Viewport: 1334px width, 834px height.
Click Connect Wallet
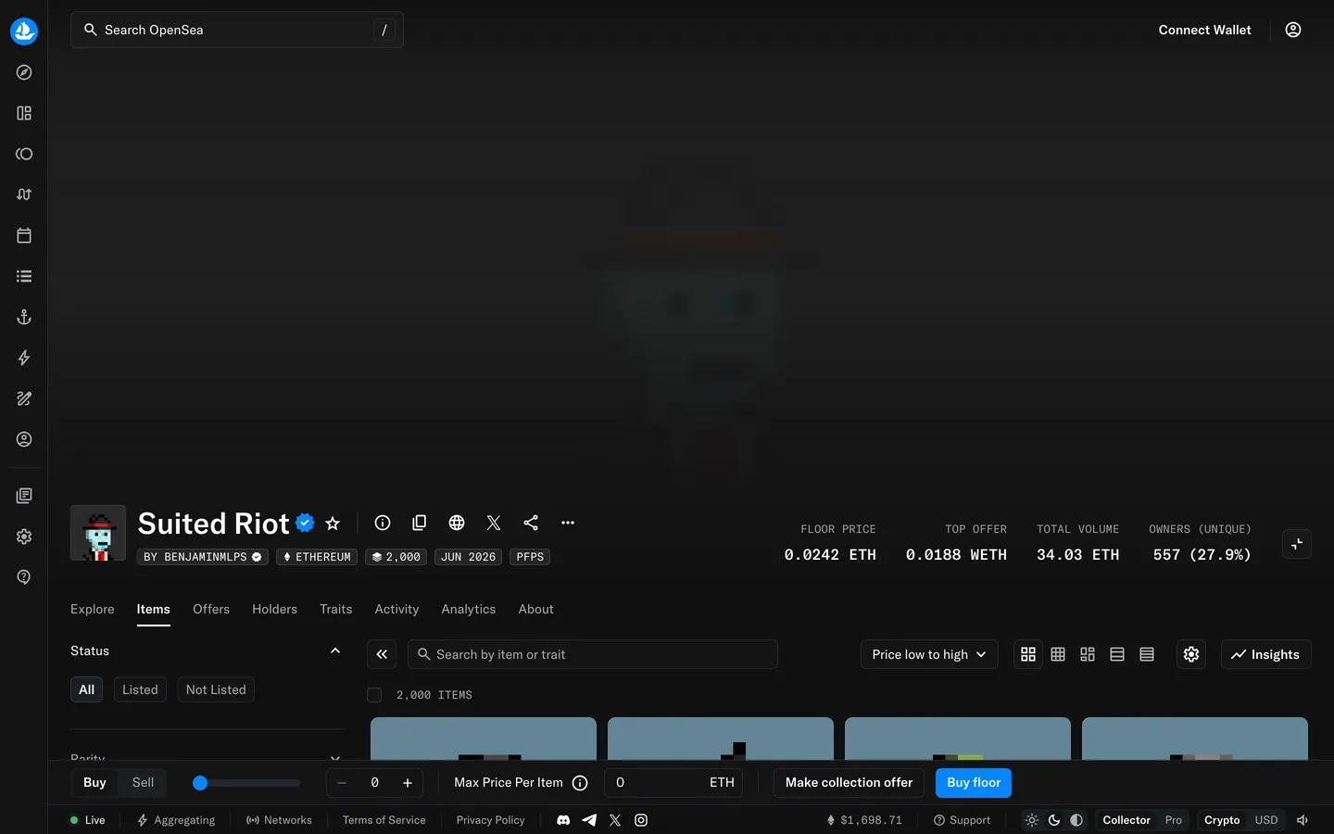(x=1204, y=30)
